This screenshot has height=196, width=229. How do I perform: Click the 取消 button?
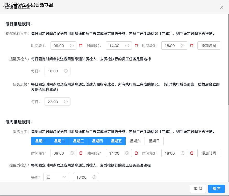coord(198,189)
